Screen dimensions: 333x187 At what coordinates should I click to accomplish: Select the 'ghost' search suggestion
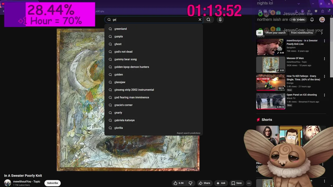153,44
